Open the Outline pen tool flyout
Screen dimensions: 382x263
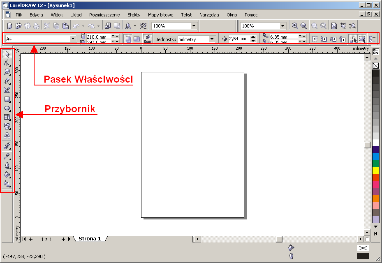click(7, 166)
